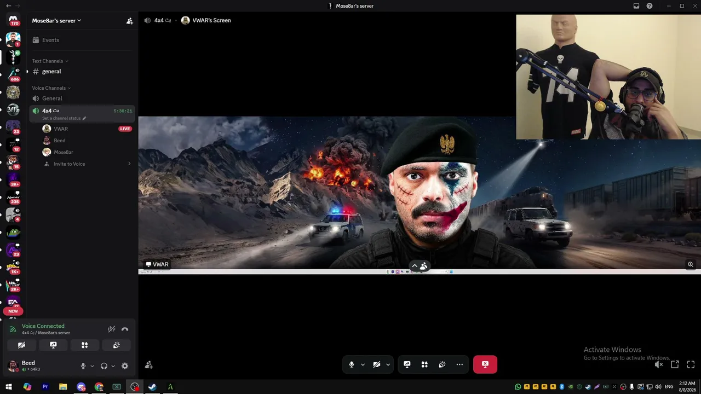Open the taskbar clock and date
The height and width of the screenshot is (394, 701).
(687, 387)
